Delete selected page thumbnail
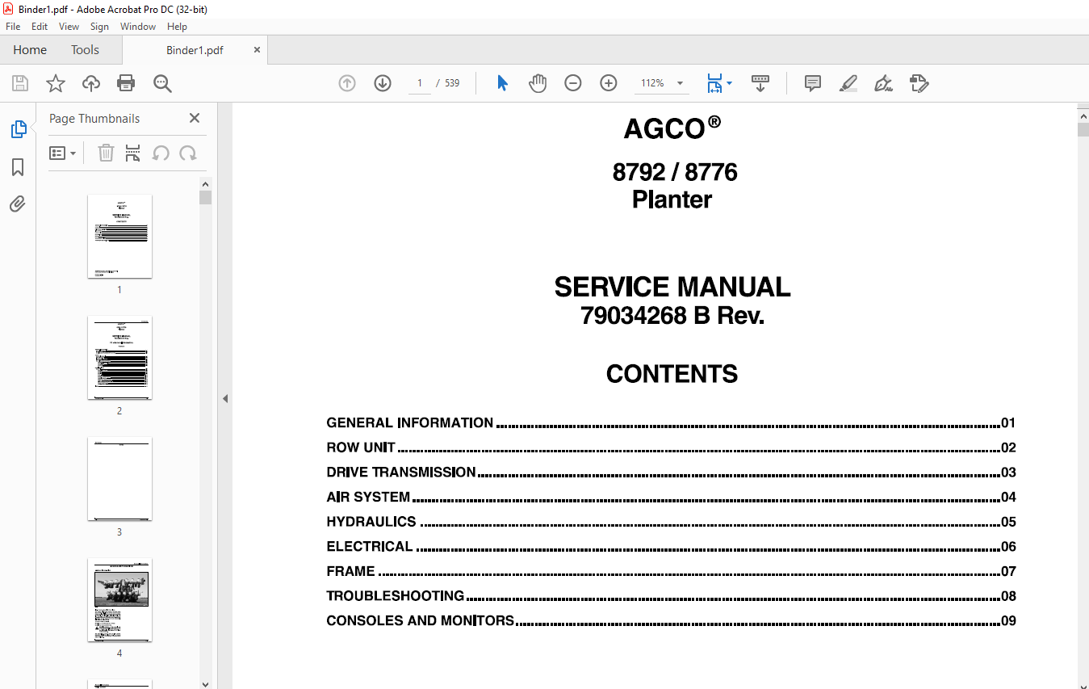 coord(106,153)
